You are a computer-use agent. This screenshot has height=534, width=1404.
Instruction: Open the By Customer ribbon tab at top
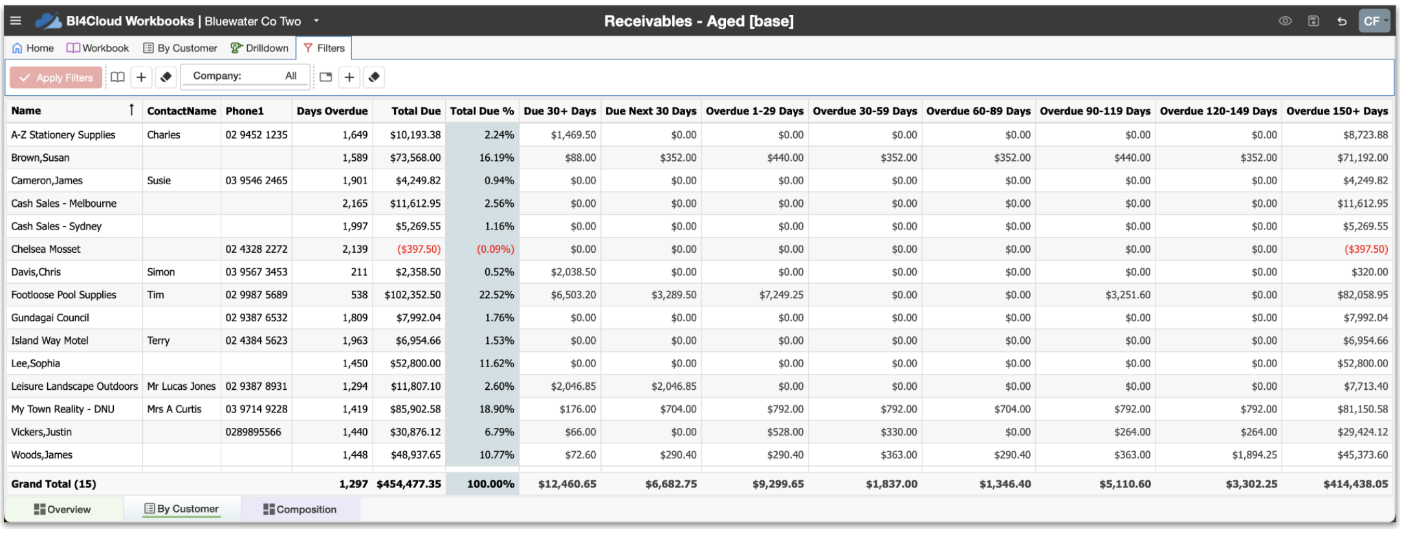point(180,48)
